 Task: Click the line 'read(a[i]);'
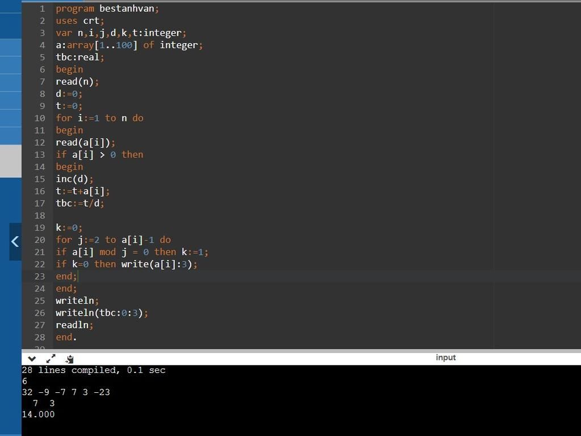(x=85, y=142)
